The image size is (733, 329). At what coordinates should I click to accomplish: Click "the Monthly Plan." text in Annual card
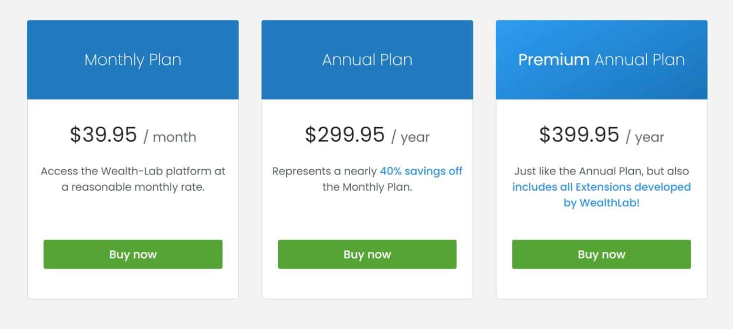click(367, 187)
